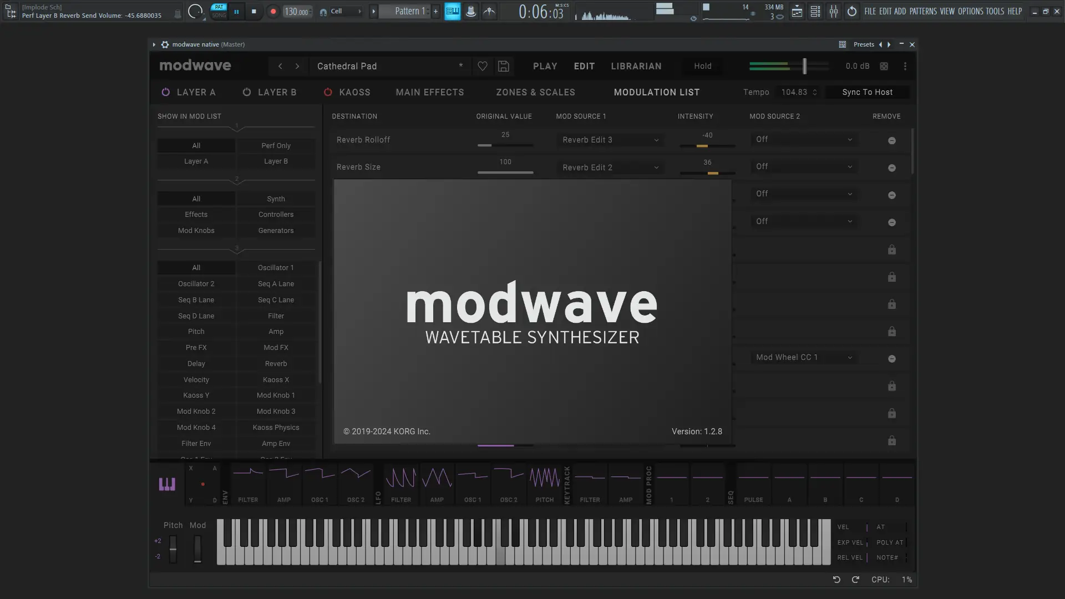Open the keyboard icon in the bottom strip
Image resolution: width=1065 pixels, height=599 pixels.
[x=167, y=484]
